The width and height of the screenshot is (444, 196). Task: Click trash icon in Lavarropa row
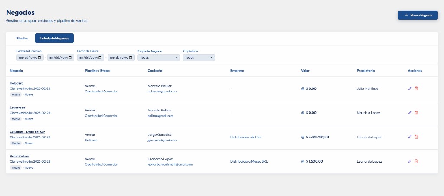click(416, 113)
